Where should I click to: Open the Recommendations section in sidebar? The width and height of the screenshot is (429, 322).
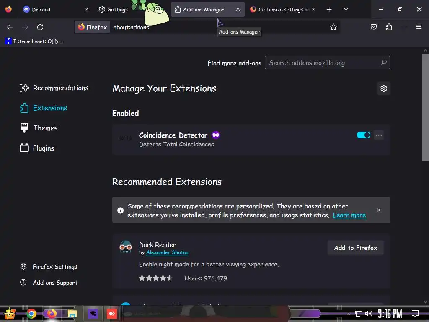[x=54, y=88]
